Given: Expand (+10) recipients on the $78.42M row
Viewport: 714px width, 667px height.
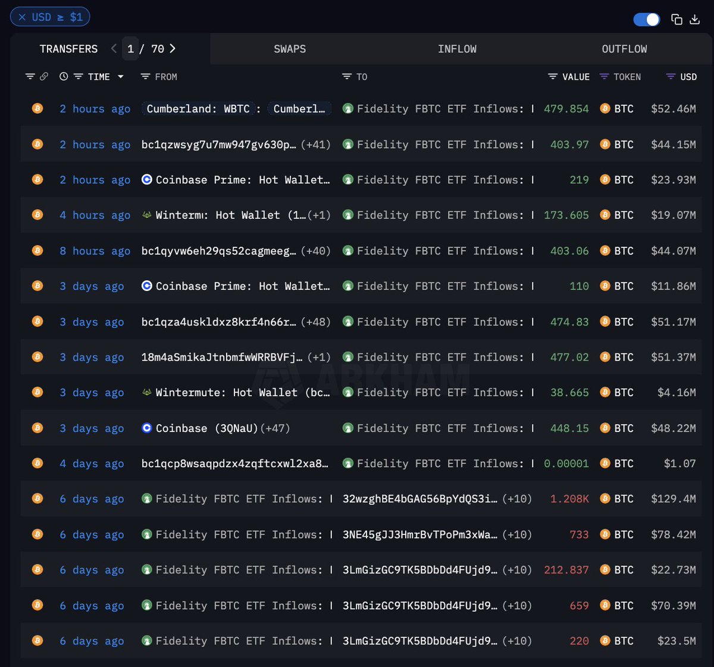Looking at the screenshot, I should [517, 534].
